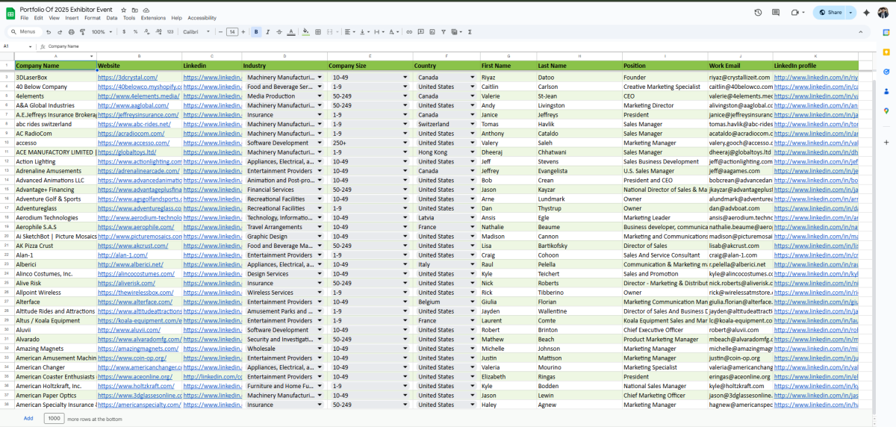Click the print icon in toolbar
The width and height of the screenshot is (896, 427).
point(71,32)
